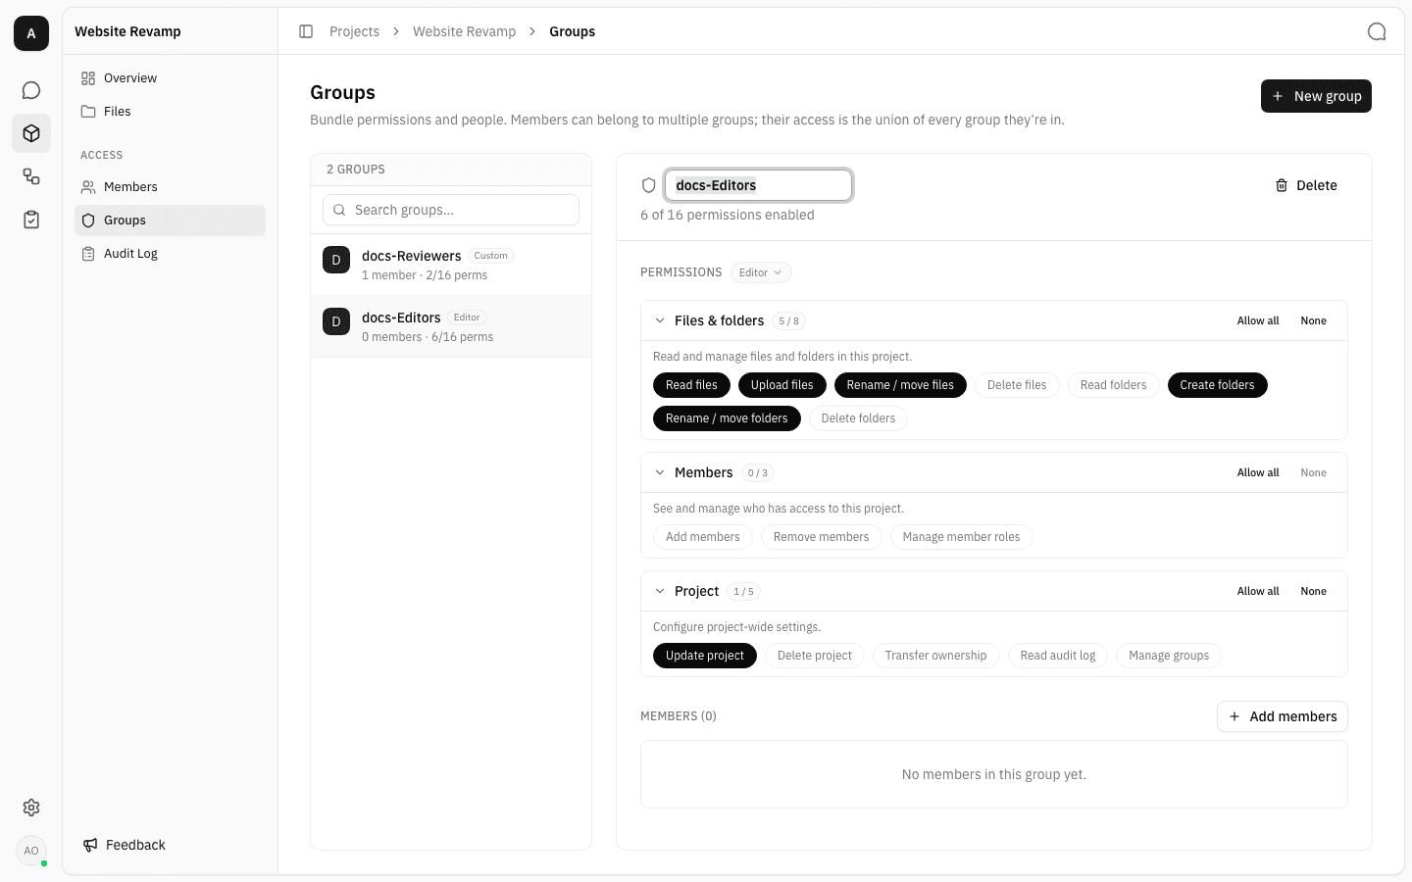Click the Feedback megaphone icon
1412x882 pixels.
pos(90,845)
